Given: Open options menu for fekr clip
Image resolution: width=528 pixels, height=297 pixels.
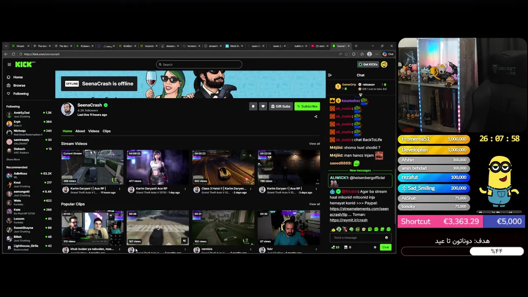Looking at the screenshot, I should coord(316,249).
